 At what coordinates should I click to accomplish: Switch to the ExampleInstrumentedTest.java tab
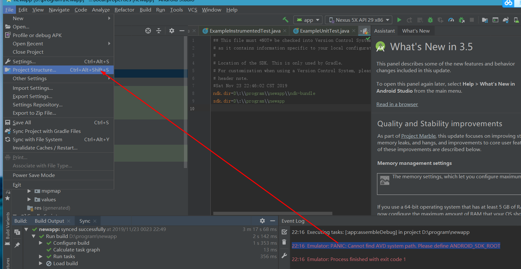click(245, 31)
